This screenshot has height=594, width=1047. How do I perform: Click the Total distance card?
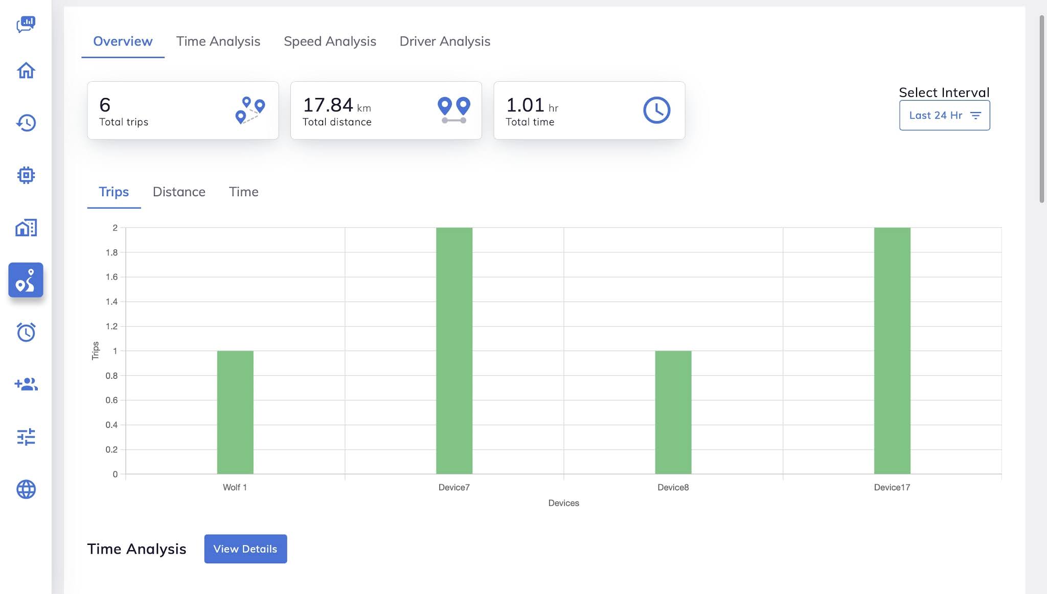point(386,110)
